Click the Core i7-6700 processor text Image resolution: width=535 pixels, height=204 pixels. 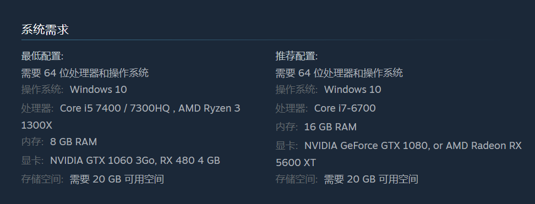pyautogui.click(x=345, y=108)
